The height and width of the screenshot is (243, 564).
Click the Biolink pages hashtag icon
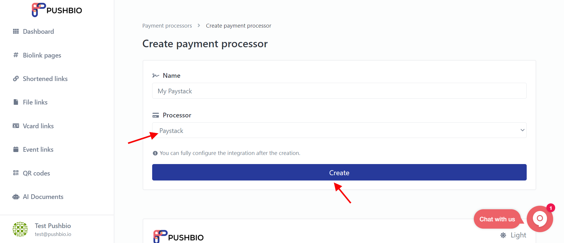[16, 55]
